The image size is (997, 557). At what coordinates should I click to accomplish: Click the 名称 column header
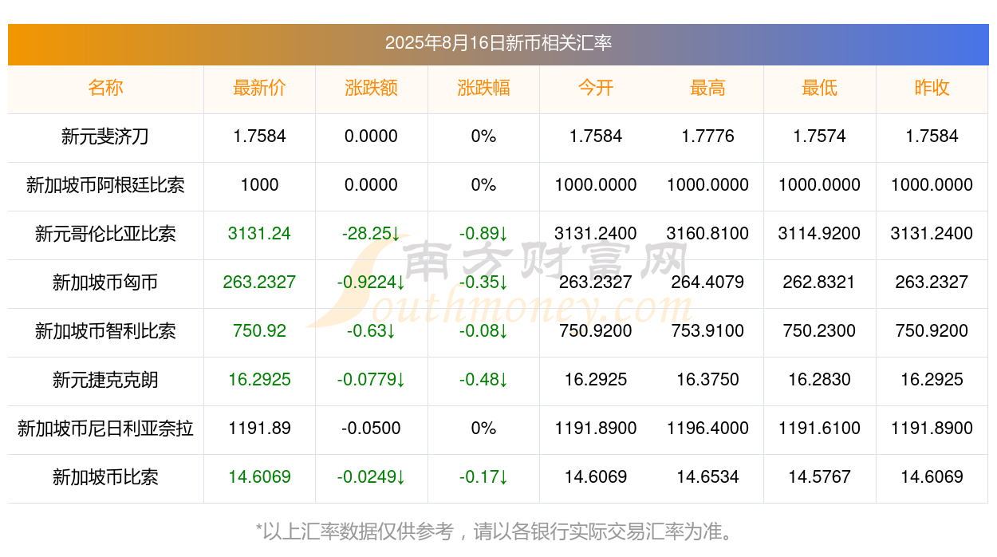(x=105, y=88)
